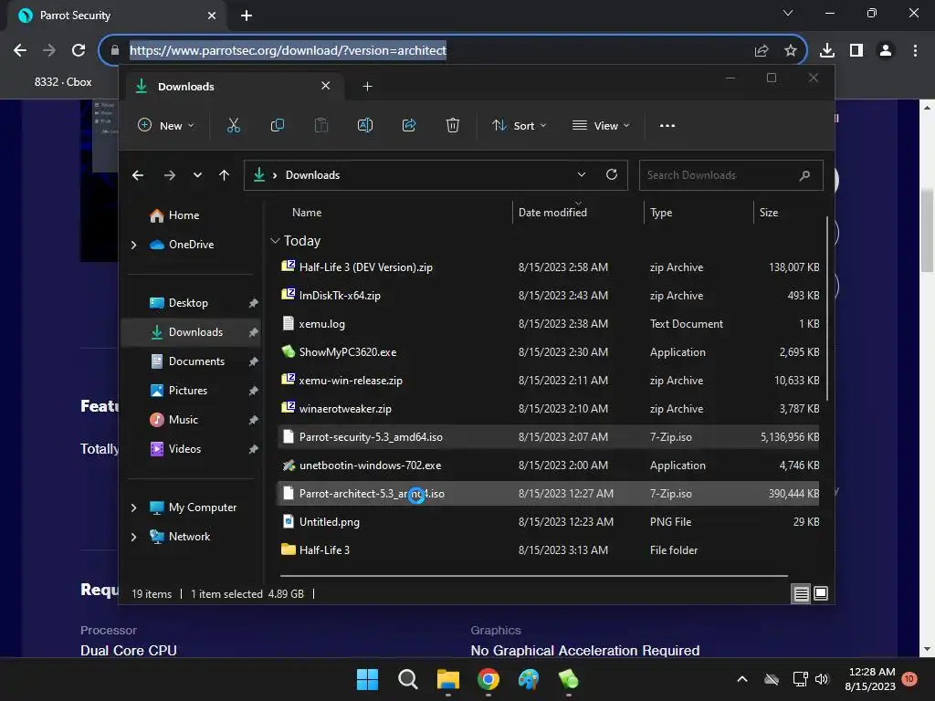Open taskbar Search magnifier
Viewport: 935px width, 701px height.
[408, 679]
